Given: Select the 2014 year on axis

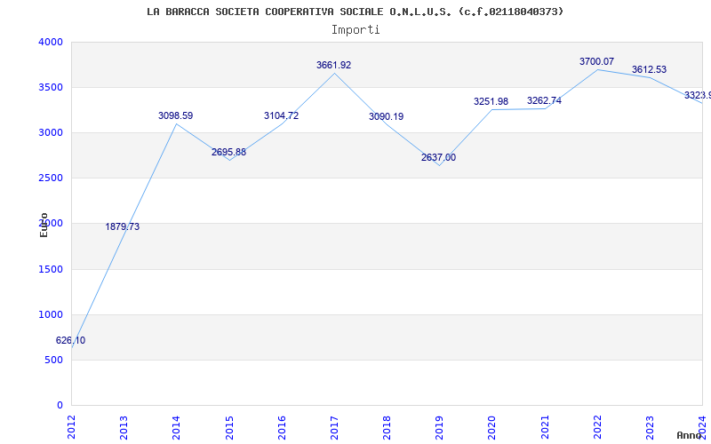Looking at the screenshot, I should click(176, 427).
